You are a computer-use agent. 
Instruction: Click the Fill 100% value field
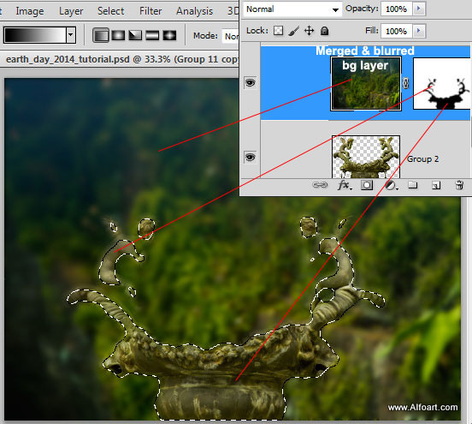396,31
